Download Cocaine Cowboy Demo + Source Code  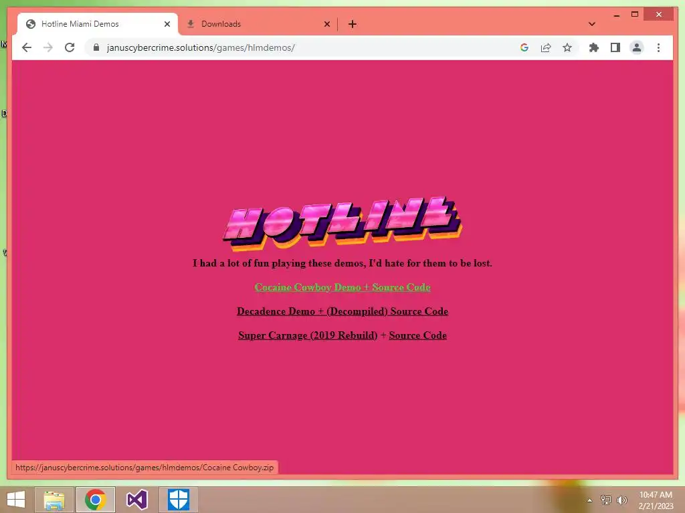[342, 287]
